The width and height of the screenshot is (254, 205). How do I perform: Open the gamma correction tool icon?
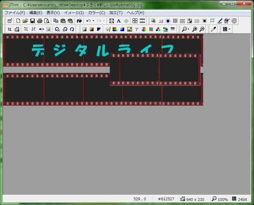(137, 29)
